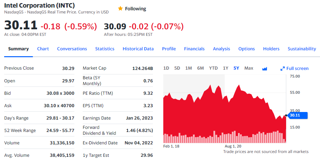Click the blue 30.11 price marker on chart
The height and width of the screenshot is (163, 320).
(x=297, y=115)
